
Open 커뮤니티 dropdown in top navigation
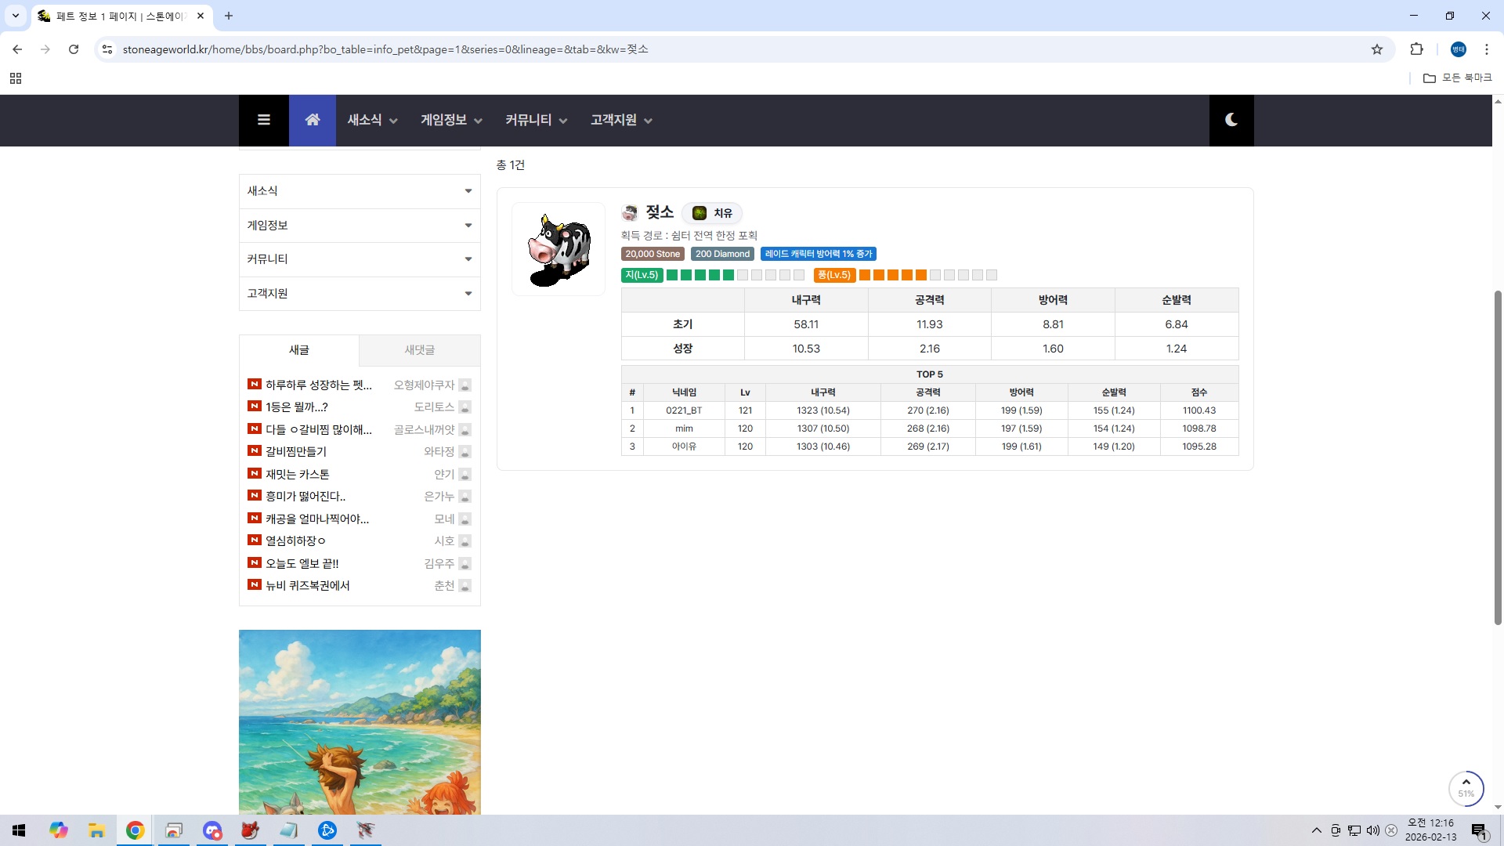[x=536, y=120]
